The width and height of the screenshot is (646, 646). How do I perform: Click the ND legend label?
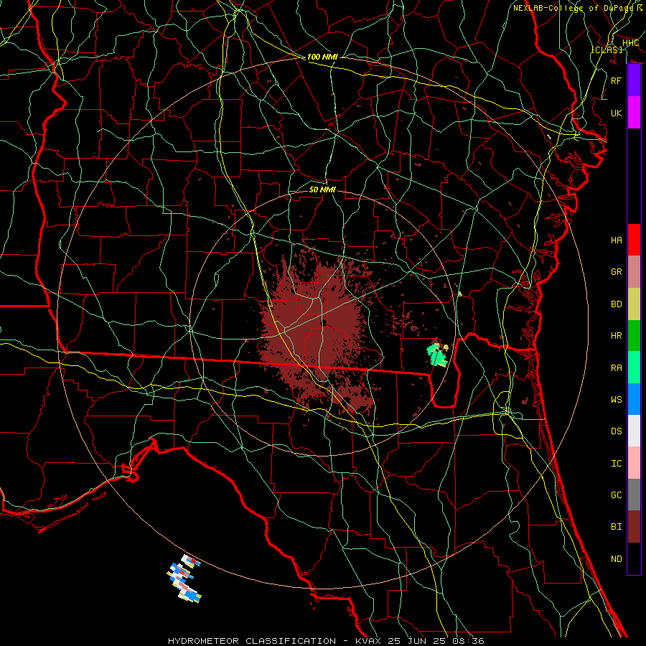coord(617,559)
